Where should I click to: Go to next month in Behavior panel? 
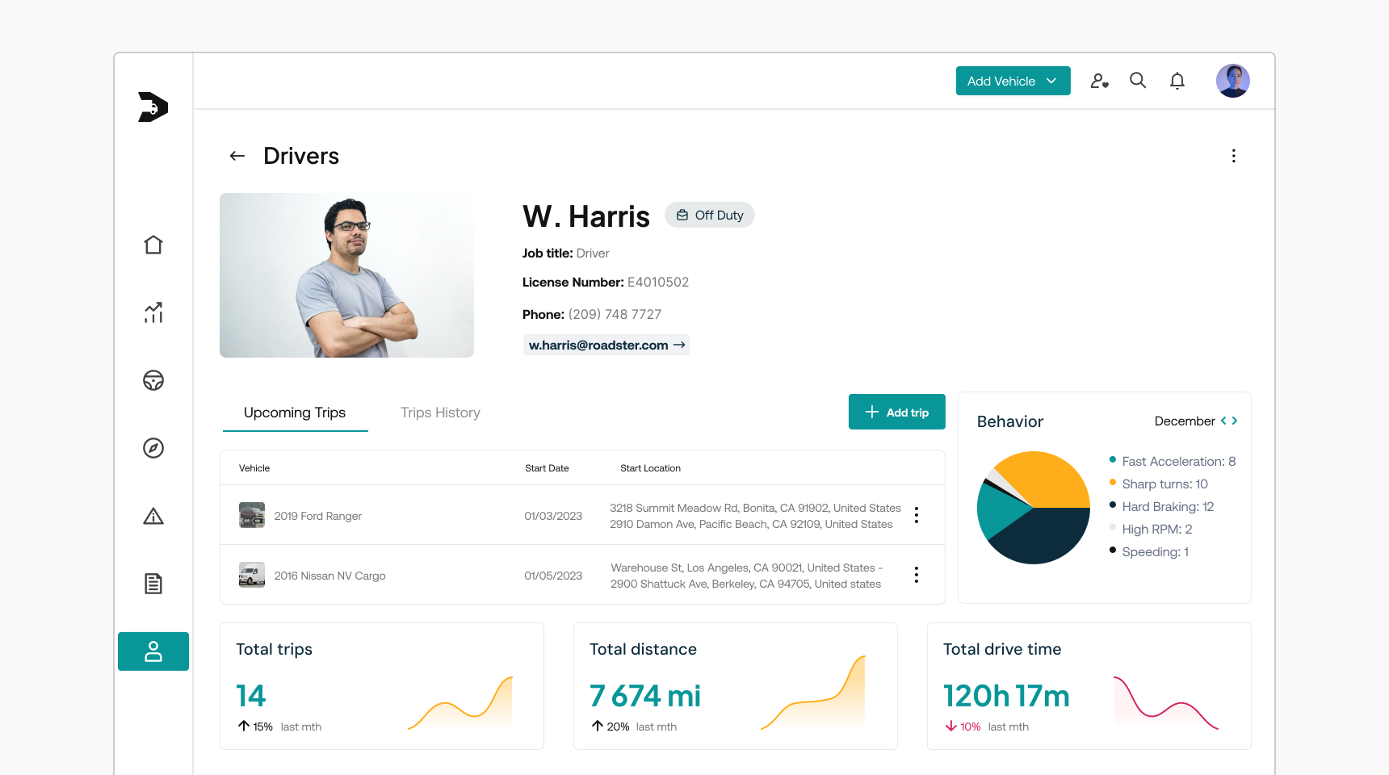click(x=1235, y=421)
